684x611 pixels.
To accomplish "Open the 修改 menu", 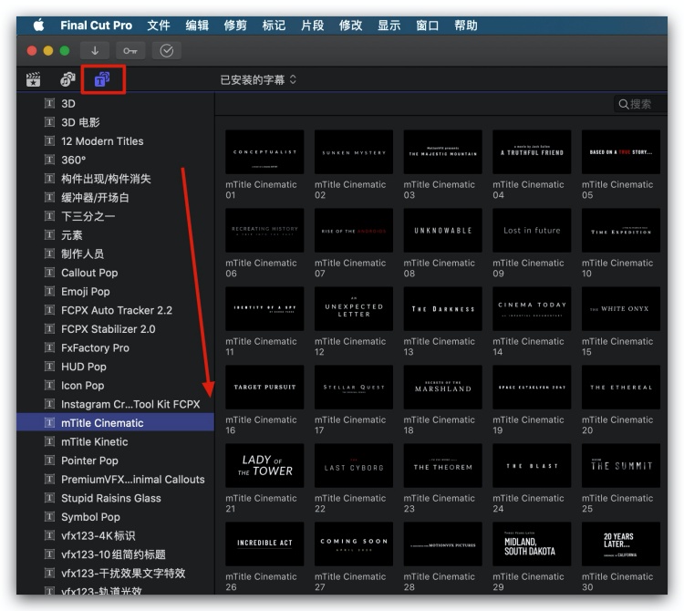I will point(351,26).
